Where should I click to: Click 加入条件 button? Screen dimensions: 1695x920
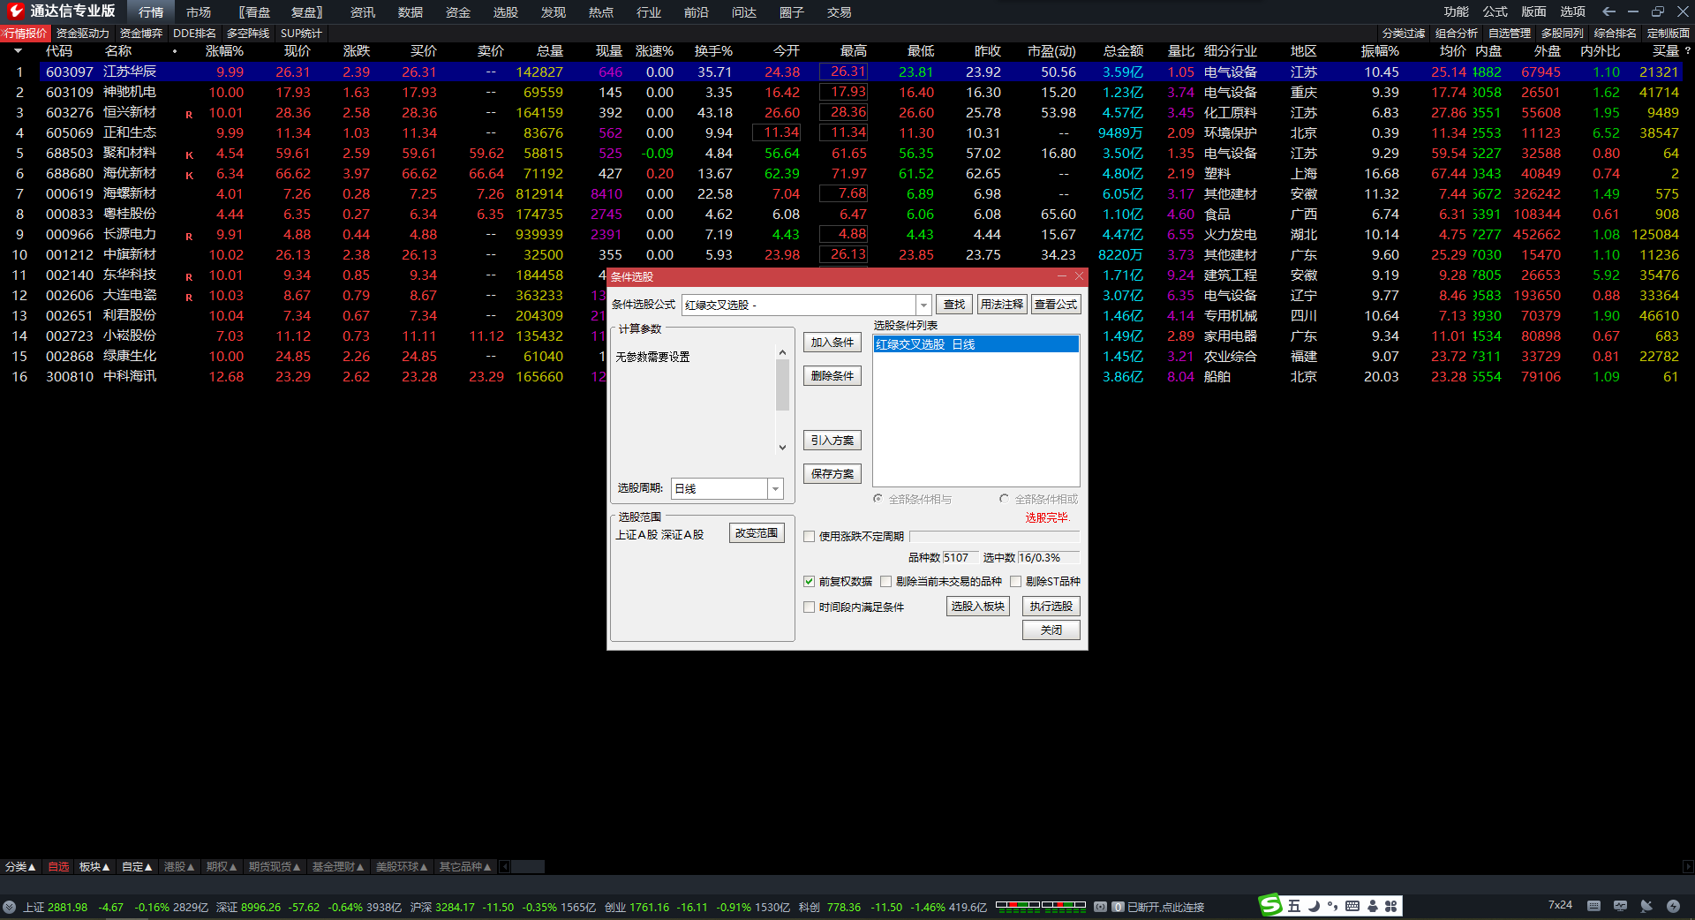(832, 343)
